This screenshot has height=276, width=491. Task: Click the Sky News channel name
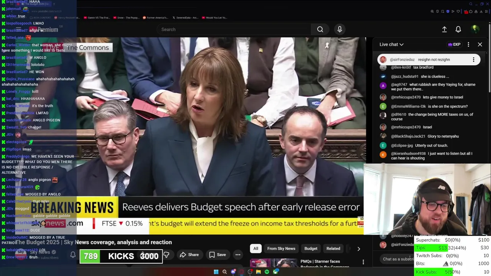tap(40, 252)
